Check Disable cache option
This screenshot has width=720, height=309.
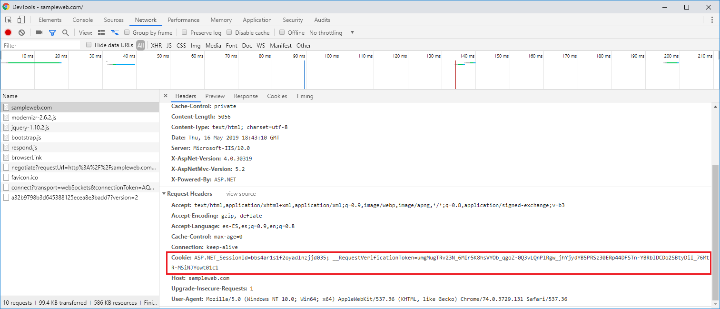pos(229,32)
